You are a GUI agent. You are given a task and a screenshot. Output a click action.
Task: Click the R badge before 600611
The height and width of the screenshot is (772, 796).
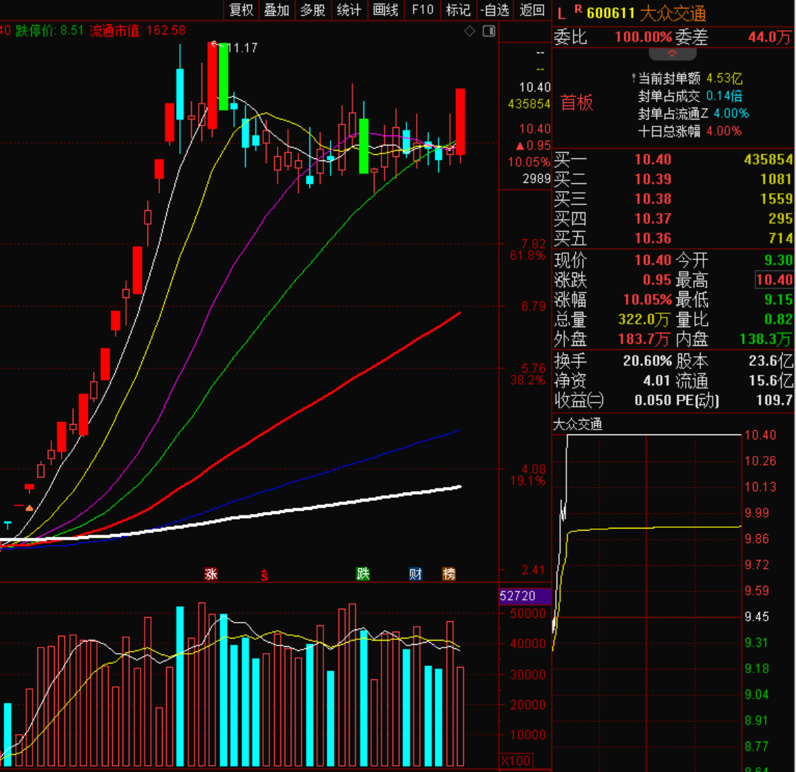pos(578,10)
